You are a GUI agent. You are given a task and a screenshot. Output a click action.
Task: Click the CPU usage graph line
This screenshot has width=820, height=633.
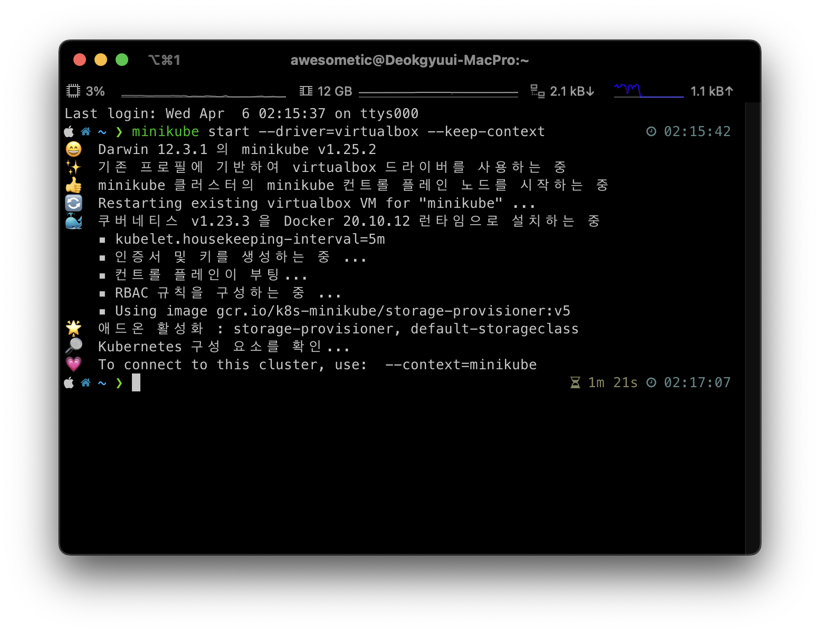click(204, 95)
